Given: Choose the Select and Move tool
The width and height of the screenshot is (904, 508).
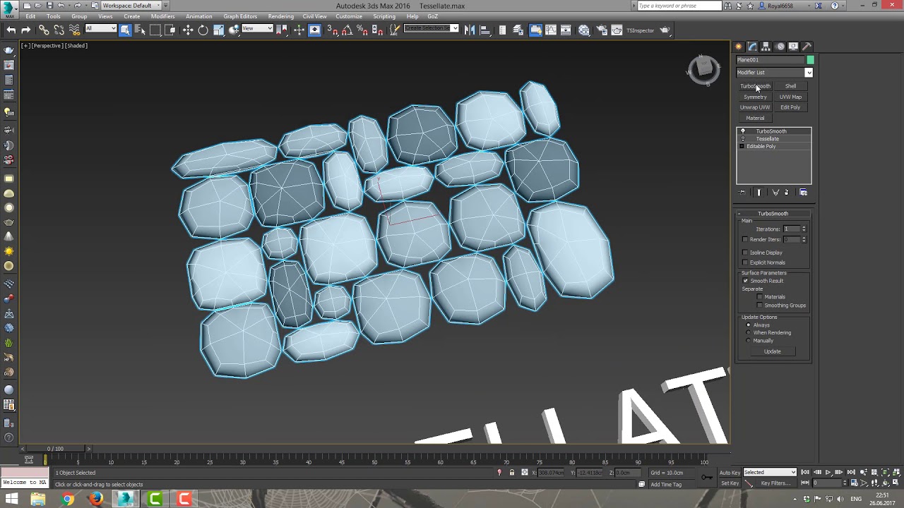Looking at the screenshot, I should tap(188, 30).
